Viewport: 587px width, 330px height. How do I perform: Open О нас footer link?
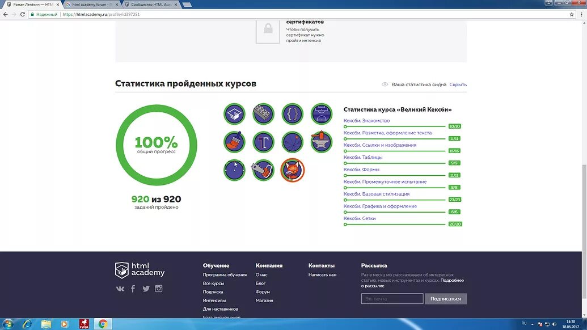point(261,274)
